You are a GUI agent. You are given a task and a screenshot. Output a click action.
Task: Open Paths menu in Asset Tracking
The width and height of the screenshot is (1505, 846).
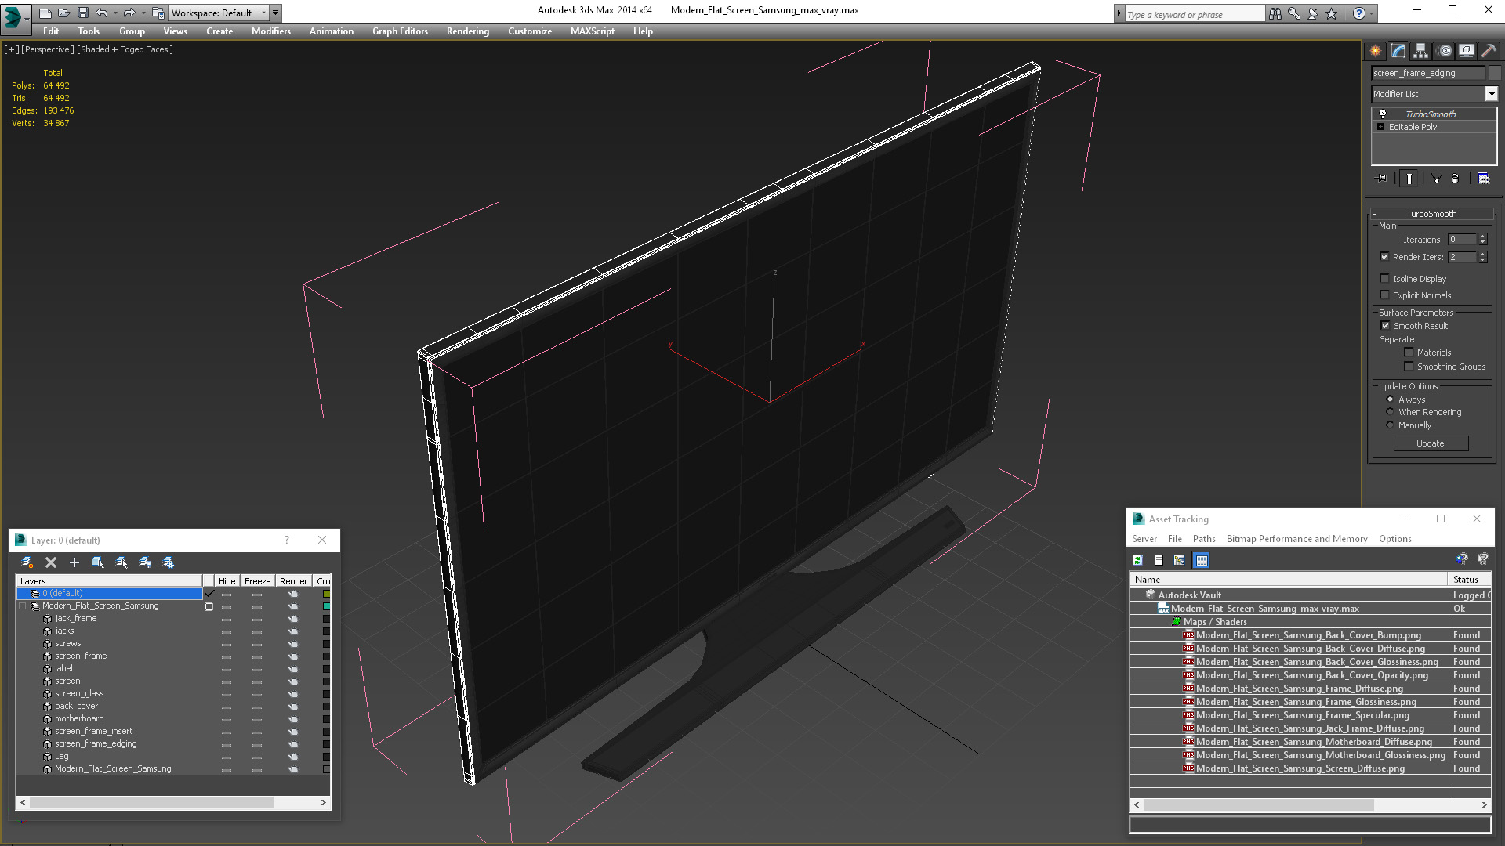1203,539
